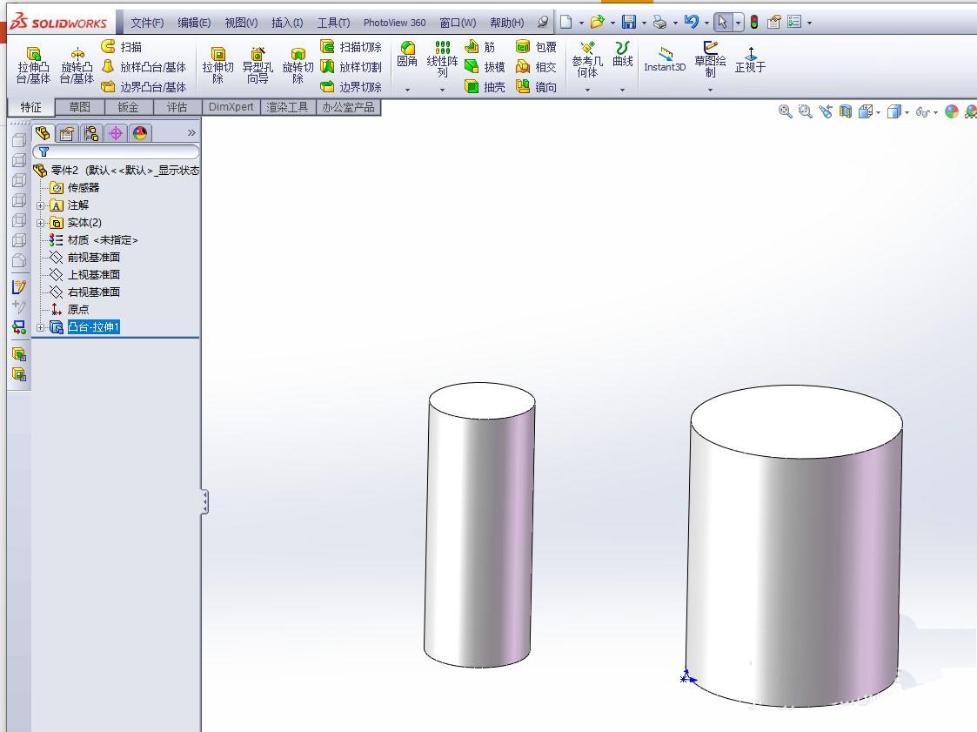Switch to the 评估 evaluate tab
This screenshot has height=732, width=977.
177,107
